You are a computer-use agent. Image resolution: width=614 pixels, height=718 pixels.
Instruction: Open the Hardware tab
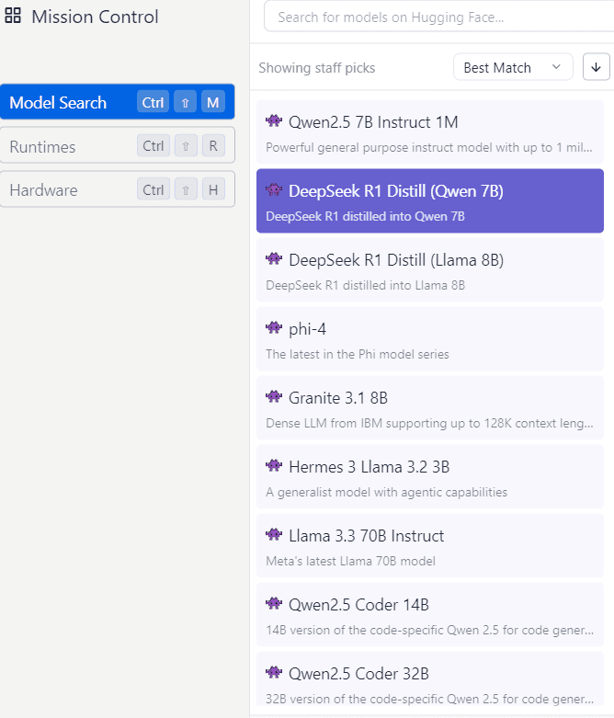pos(118,189)
